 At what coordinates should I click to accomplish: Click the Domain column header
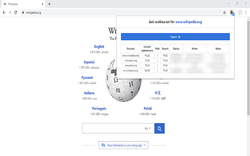[130, 49]
